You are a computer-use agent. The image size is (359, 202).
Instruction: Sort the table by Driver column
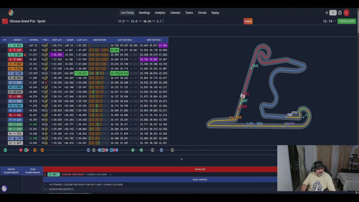18,40
